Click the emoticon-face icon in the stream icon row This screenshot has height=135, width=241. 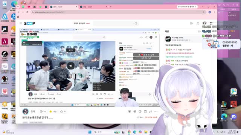point(135,111)
